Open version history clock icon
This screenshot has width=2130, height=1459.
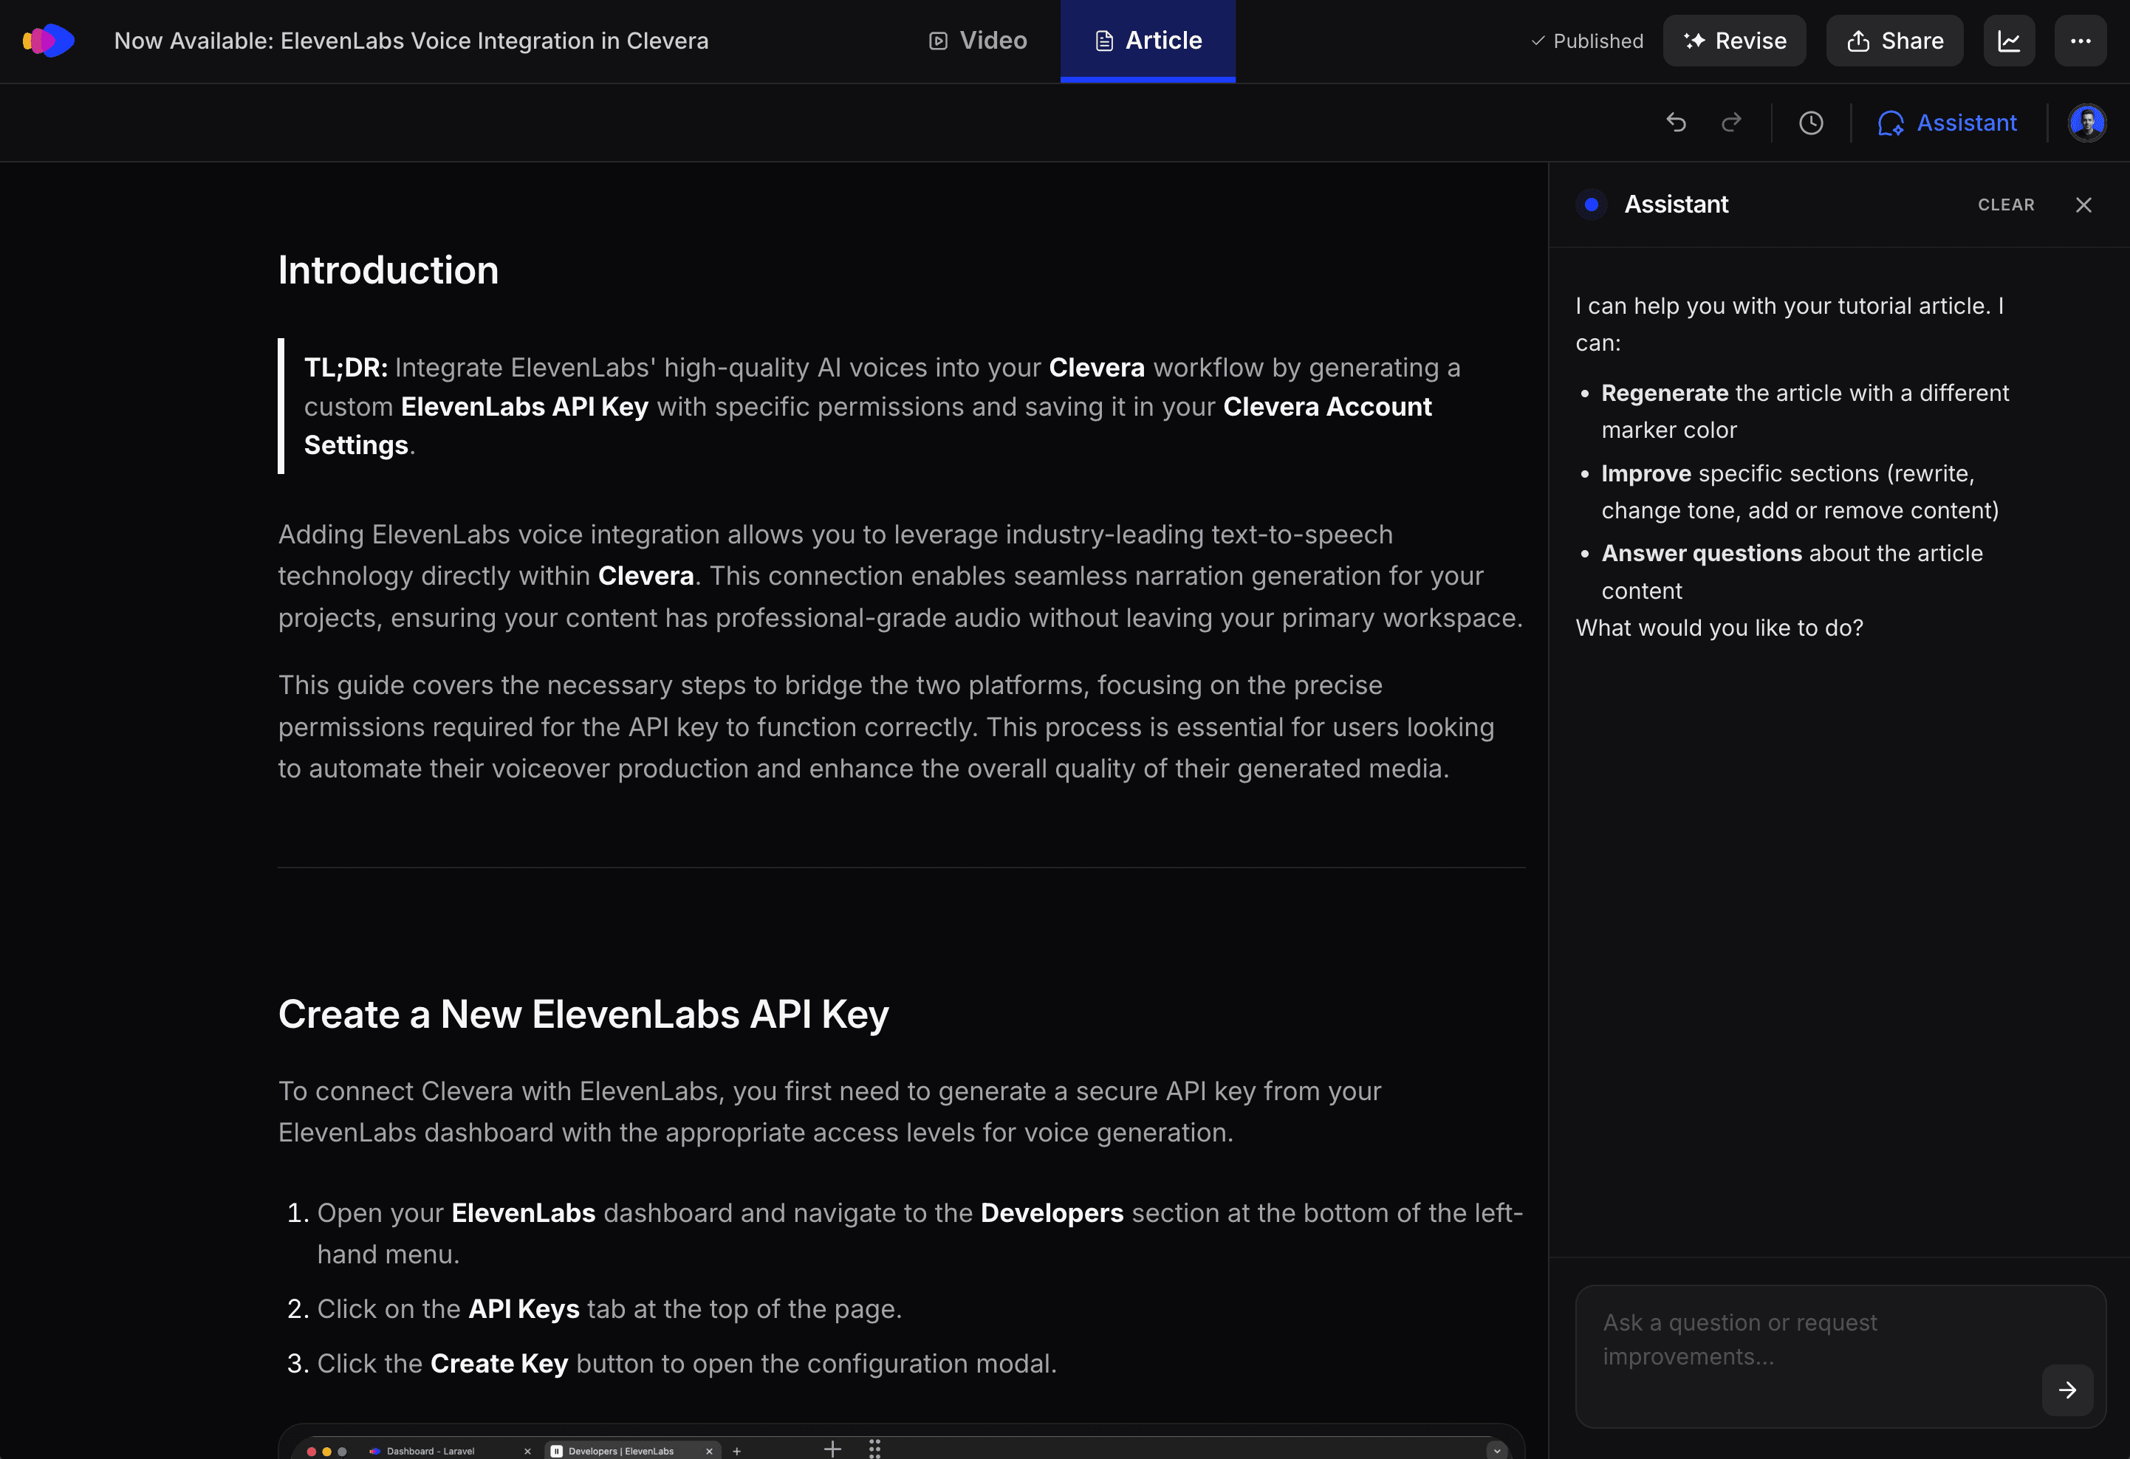coord(1811,123)
